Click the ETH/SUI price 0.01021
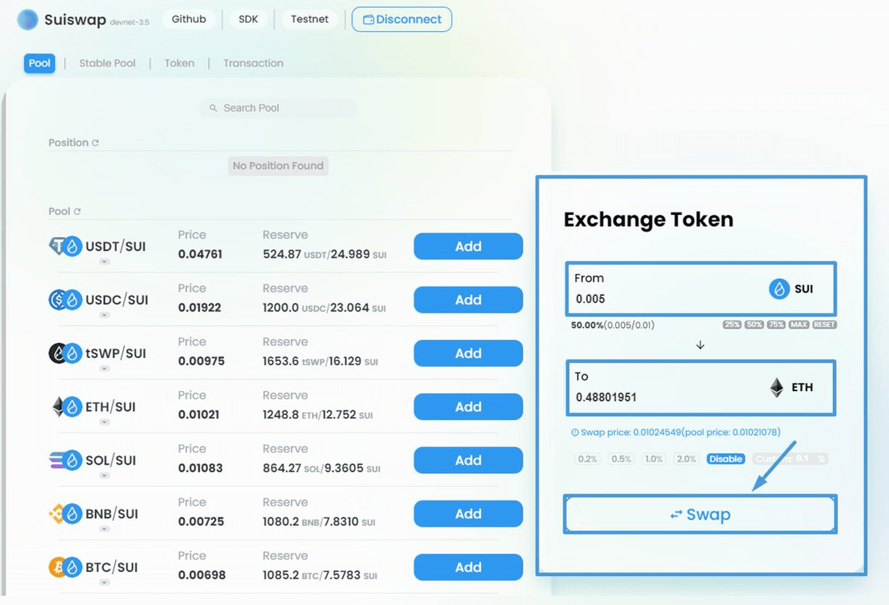Screen dimensions: 889x605 [x=199, y=414]
